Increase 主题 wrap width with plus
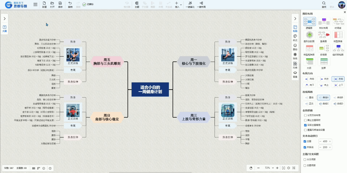347x173 pixels. pos(330,141)
